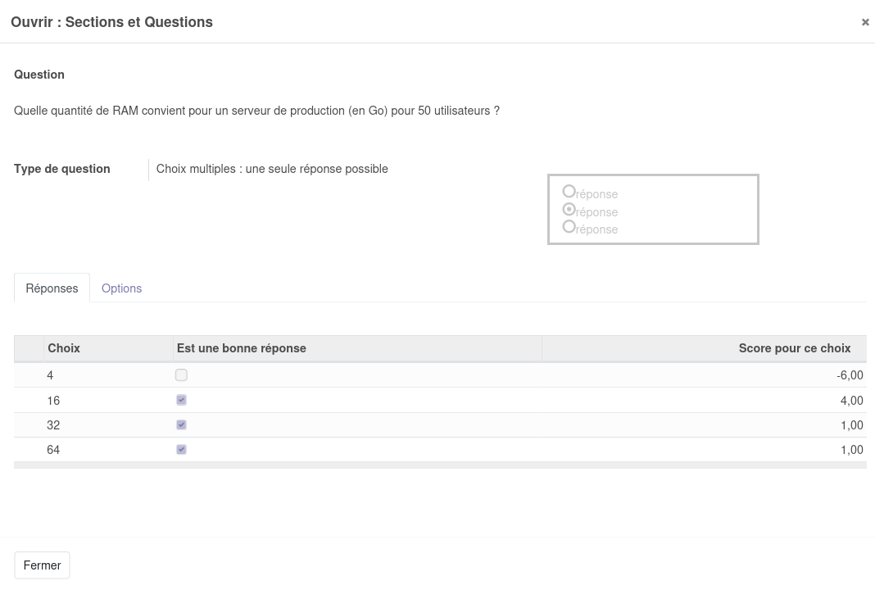
Task: Toggle correct answer checkbox for choice 32
Action: point(181,425)
